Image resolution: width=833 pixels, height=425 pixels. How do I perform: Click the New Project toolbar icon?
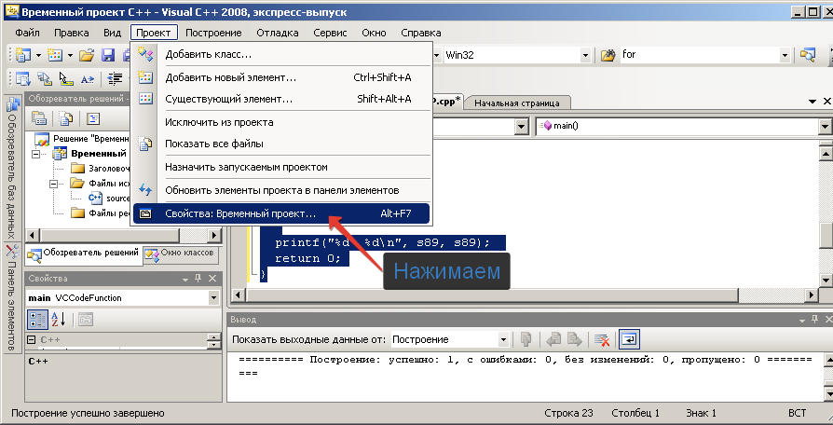click(22, 54)
